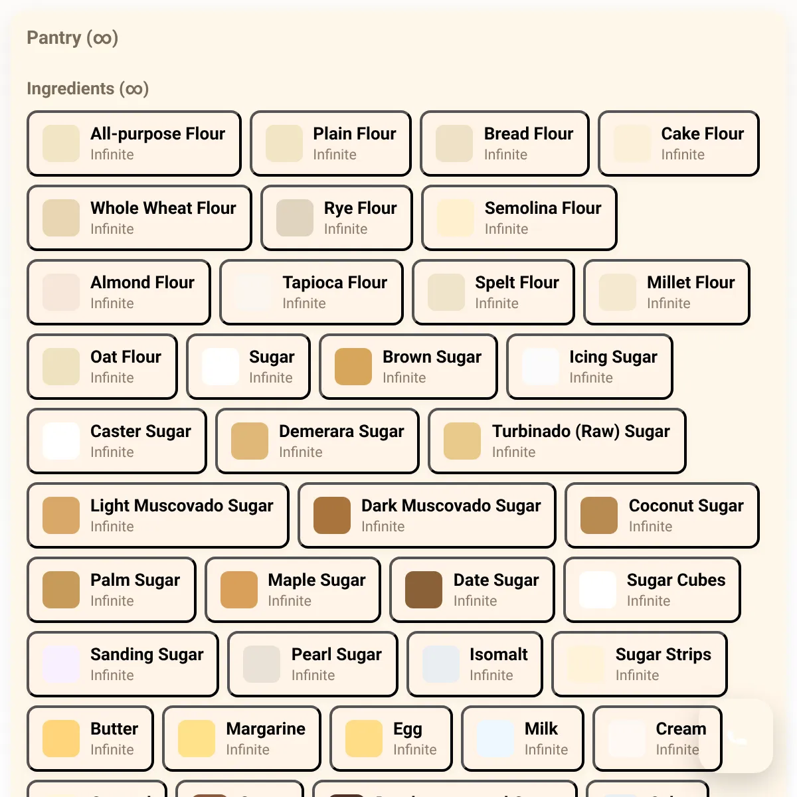
Task: Click the Milk ingredient card
Action: pos(523,739)
